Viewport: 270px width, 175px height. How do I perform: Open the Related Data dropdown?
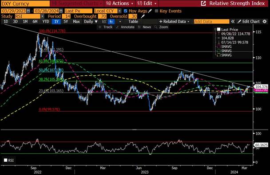(x=174, y=21)
